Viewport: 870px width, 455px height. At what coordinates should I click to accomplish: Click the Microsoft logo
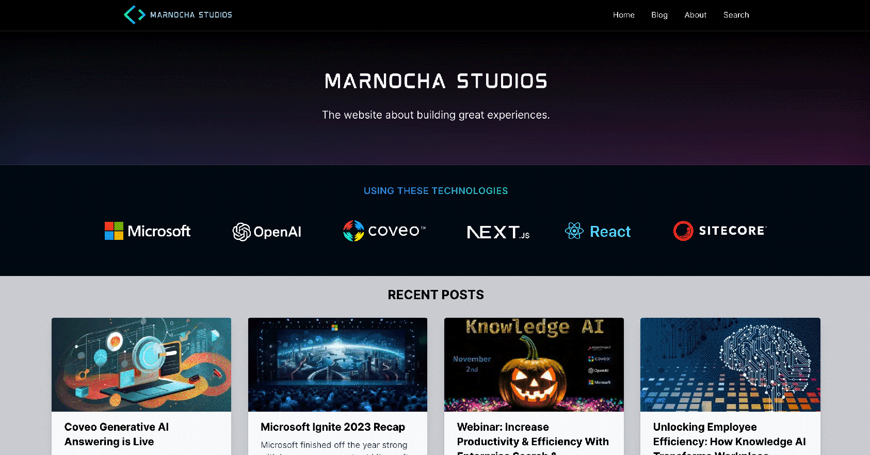coord(148,231)
